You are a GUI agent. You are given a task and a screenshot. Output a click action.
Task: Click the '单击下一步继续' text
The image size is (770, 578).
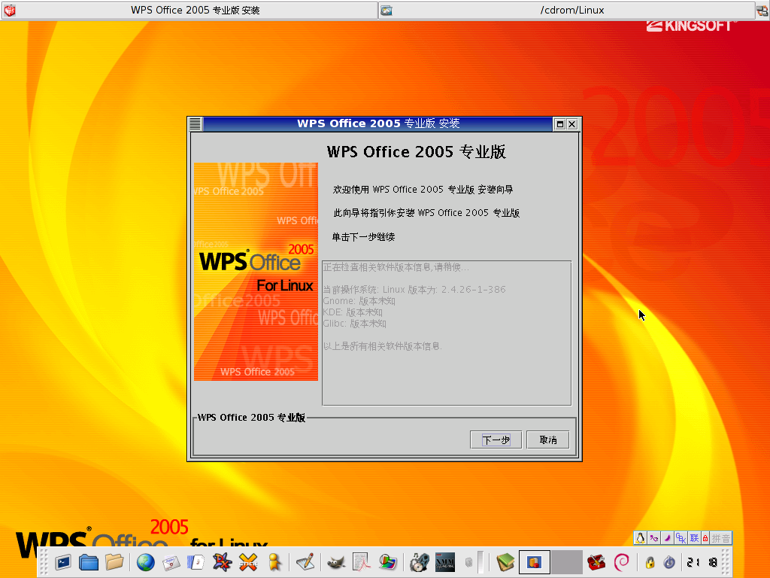(363, 237)
